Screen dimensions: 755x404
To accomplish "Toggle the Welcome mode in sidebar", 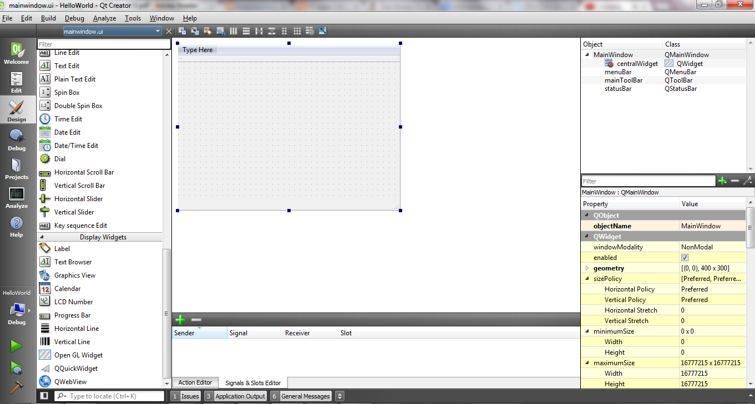I will pos(16,53).
